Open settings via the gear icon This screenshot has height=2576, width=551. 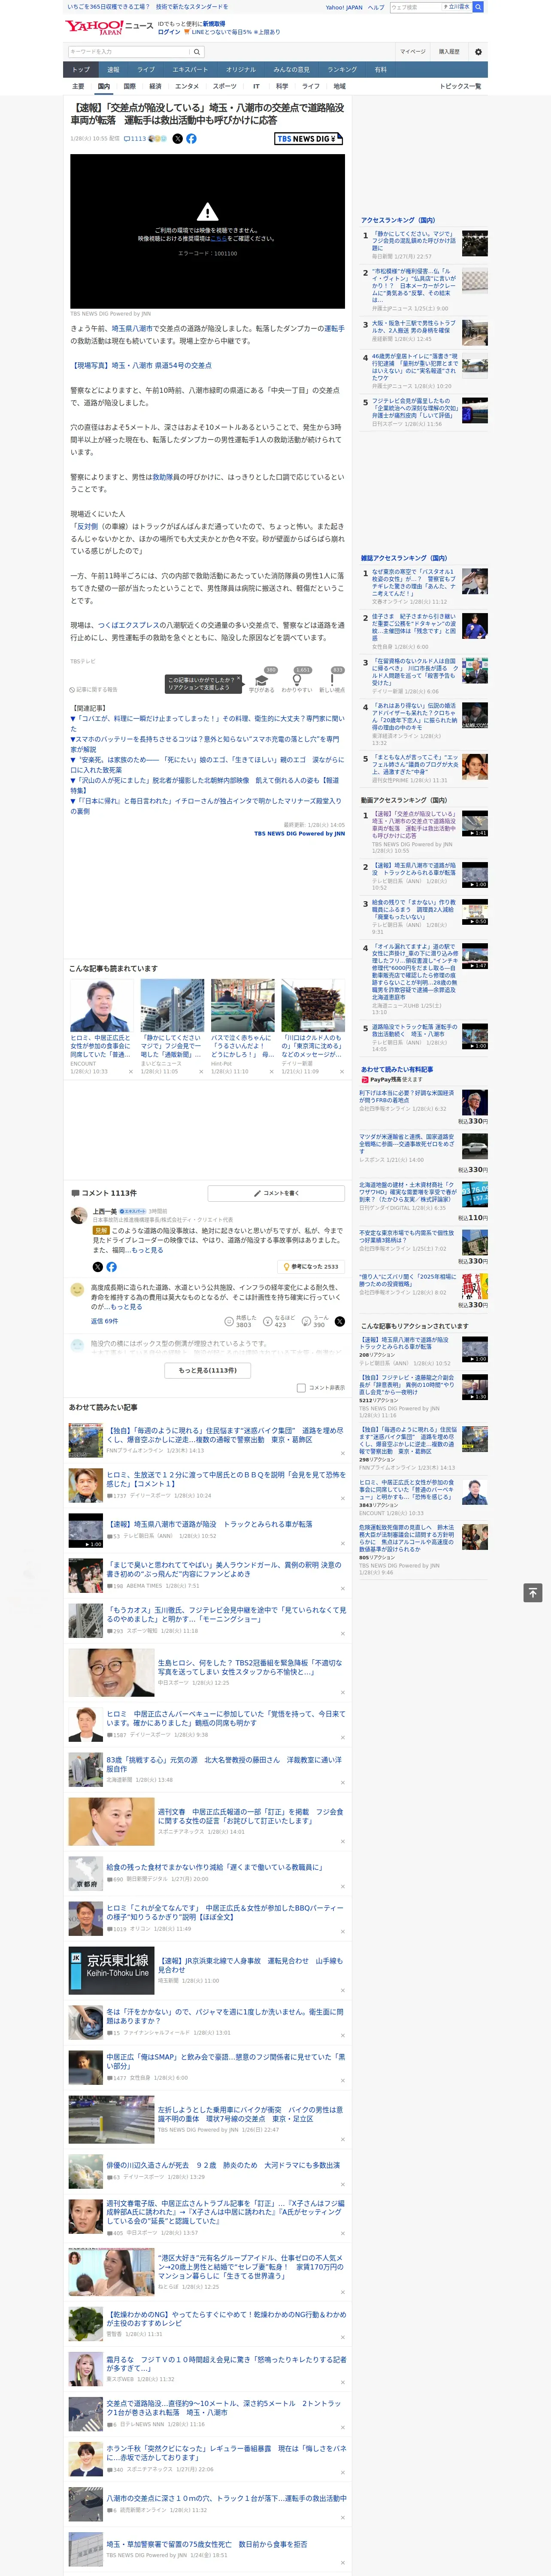tap(478, 51)
